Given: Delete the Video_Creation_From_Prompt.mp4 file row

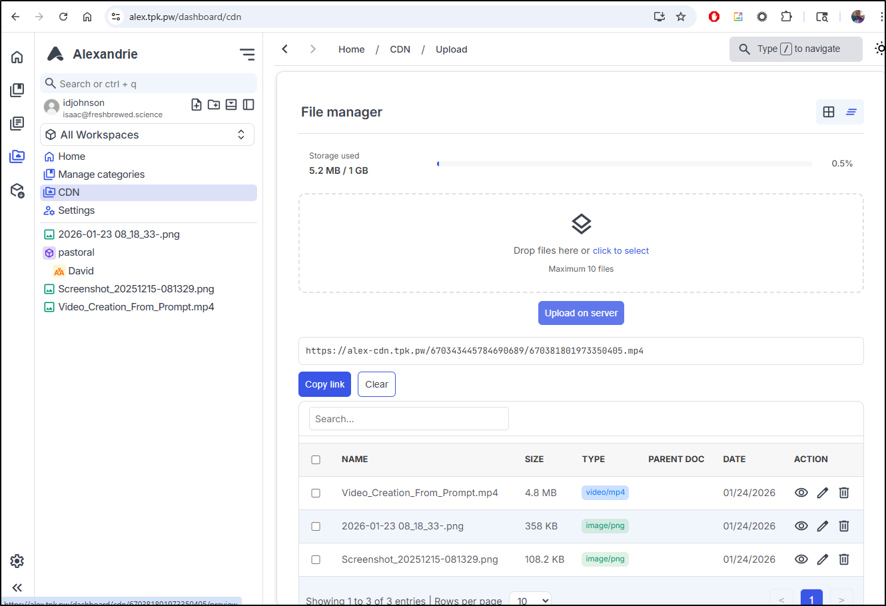Looking at the screenshot, I should point(843,493).
